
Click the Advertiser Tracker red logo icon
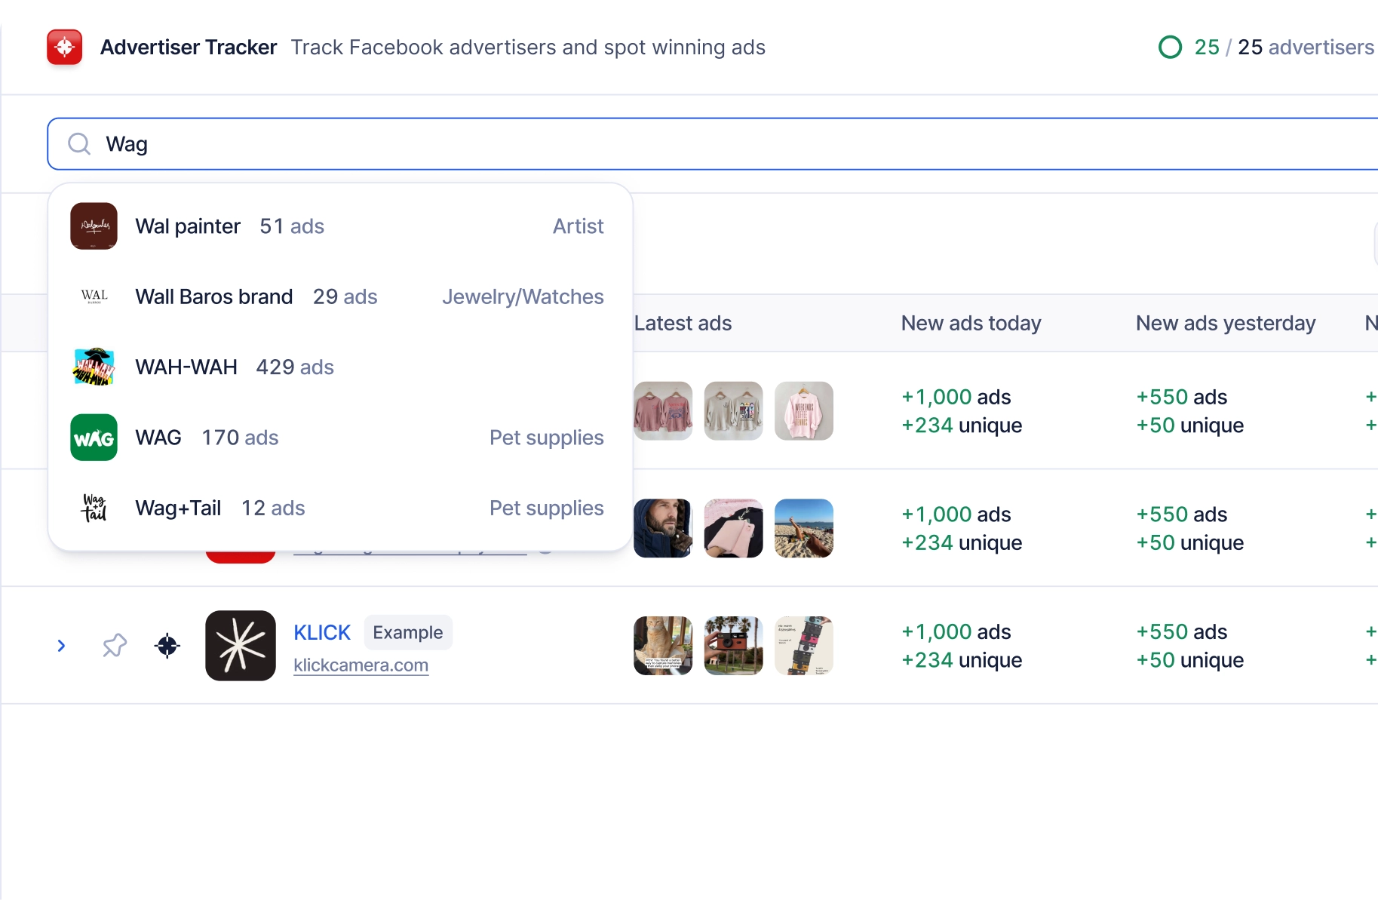coord(65,48)
